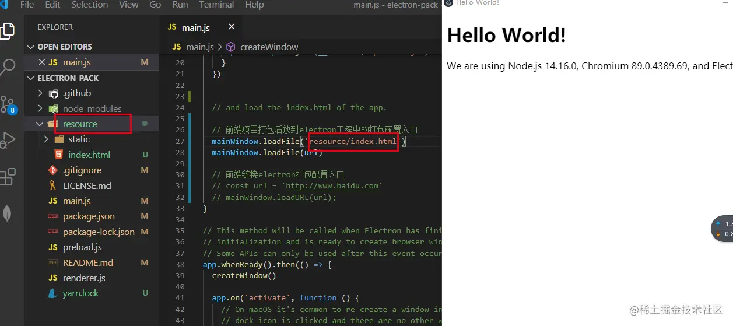733x326 pixels.
Task: Open the Run and Debug view icon
Action: (x=7, y=140)
